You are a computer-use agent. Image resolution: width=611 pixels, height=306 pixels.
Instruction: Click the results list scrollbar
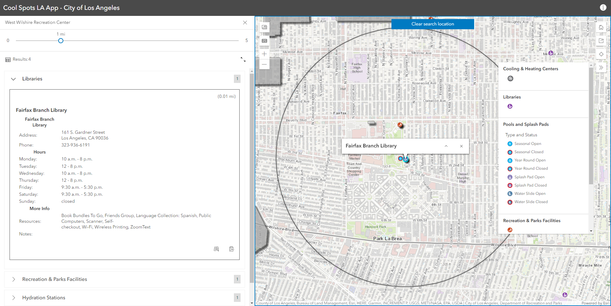click(252, 178)
